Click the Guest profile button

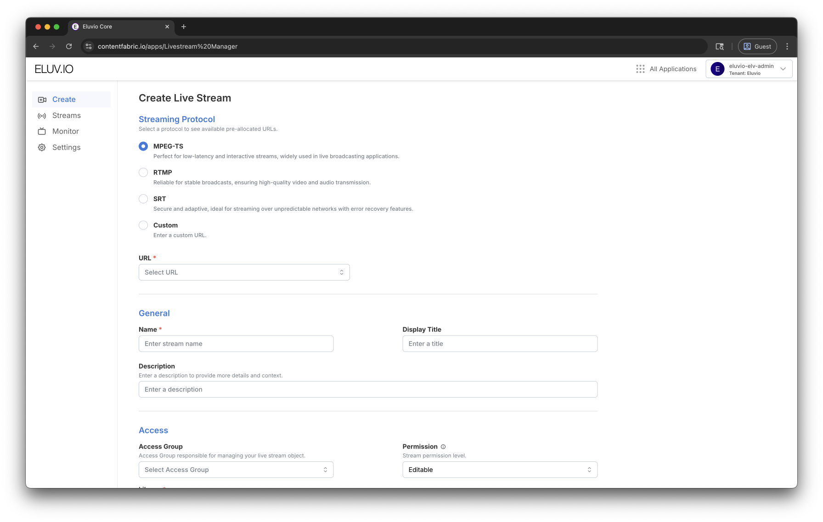[757, 46]
